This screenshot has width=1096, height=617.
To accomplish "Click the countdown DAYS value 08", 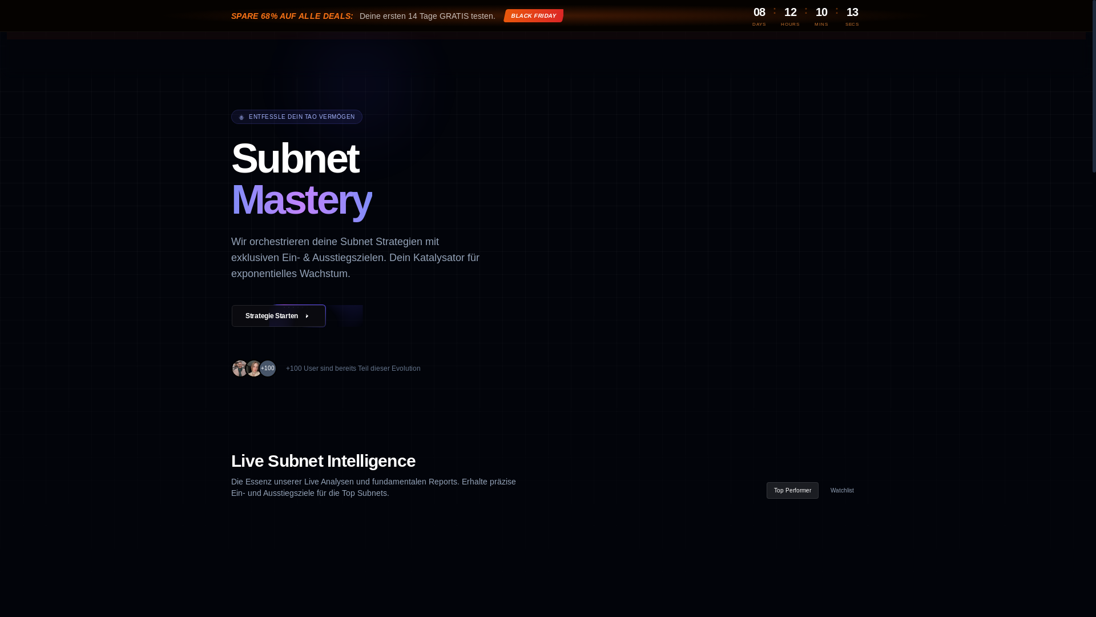I will coord(759,12).
